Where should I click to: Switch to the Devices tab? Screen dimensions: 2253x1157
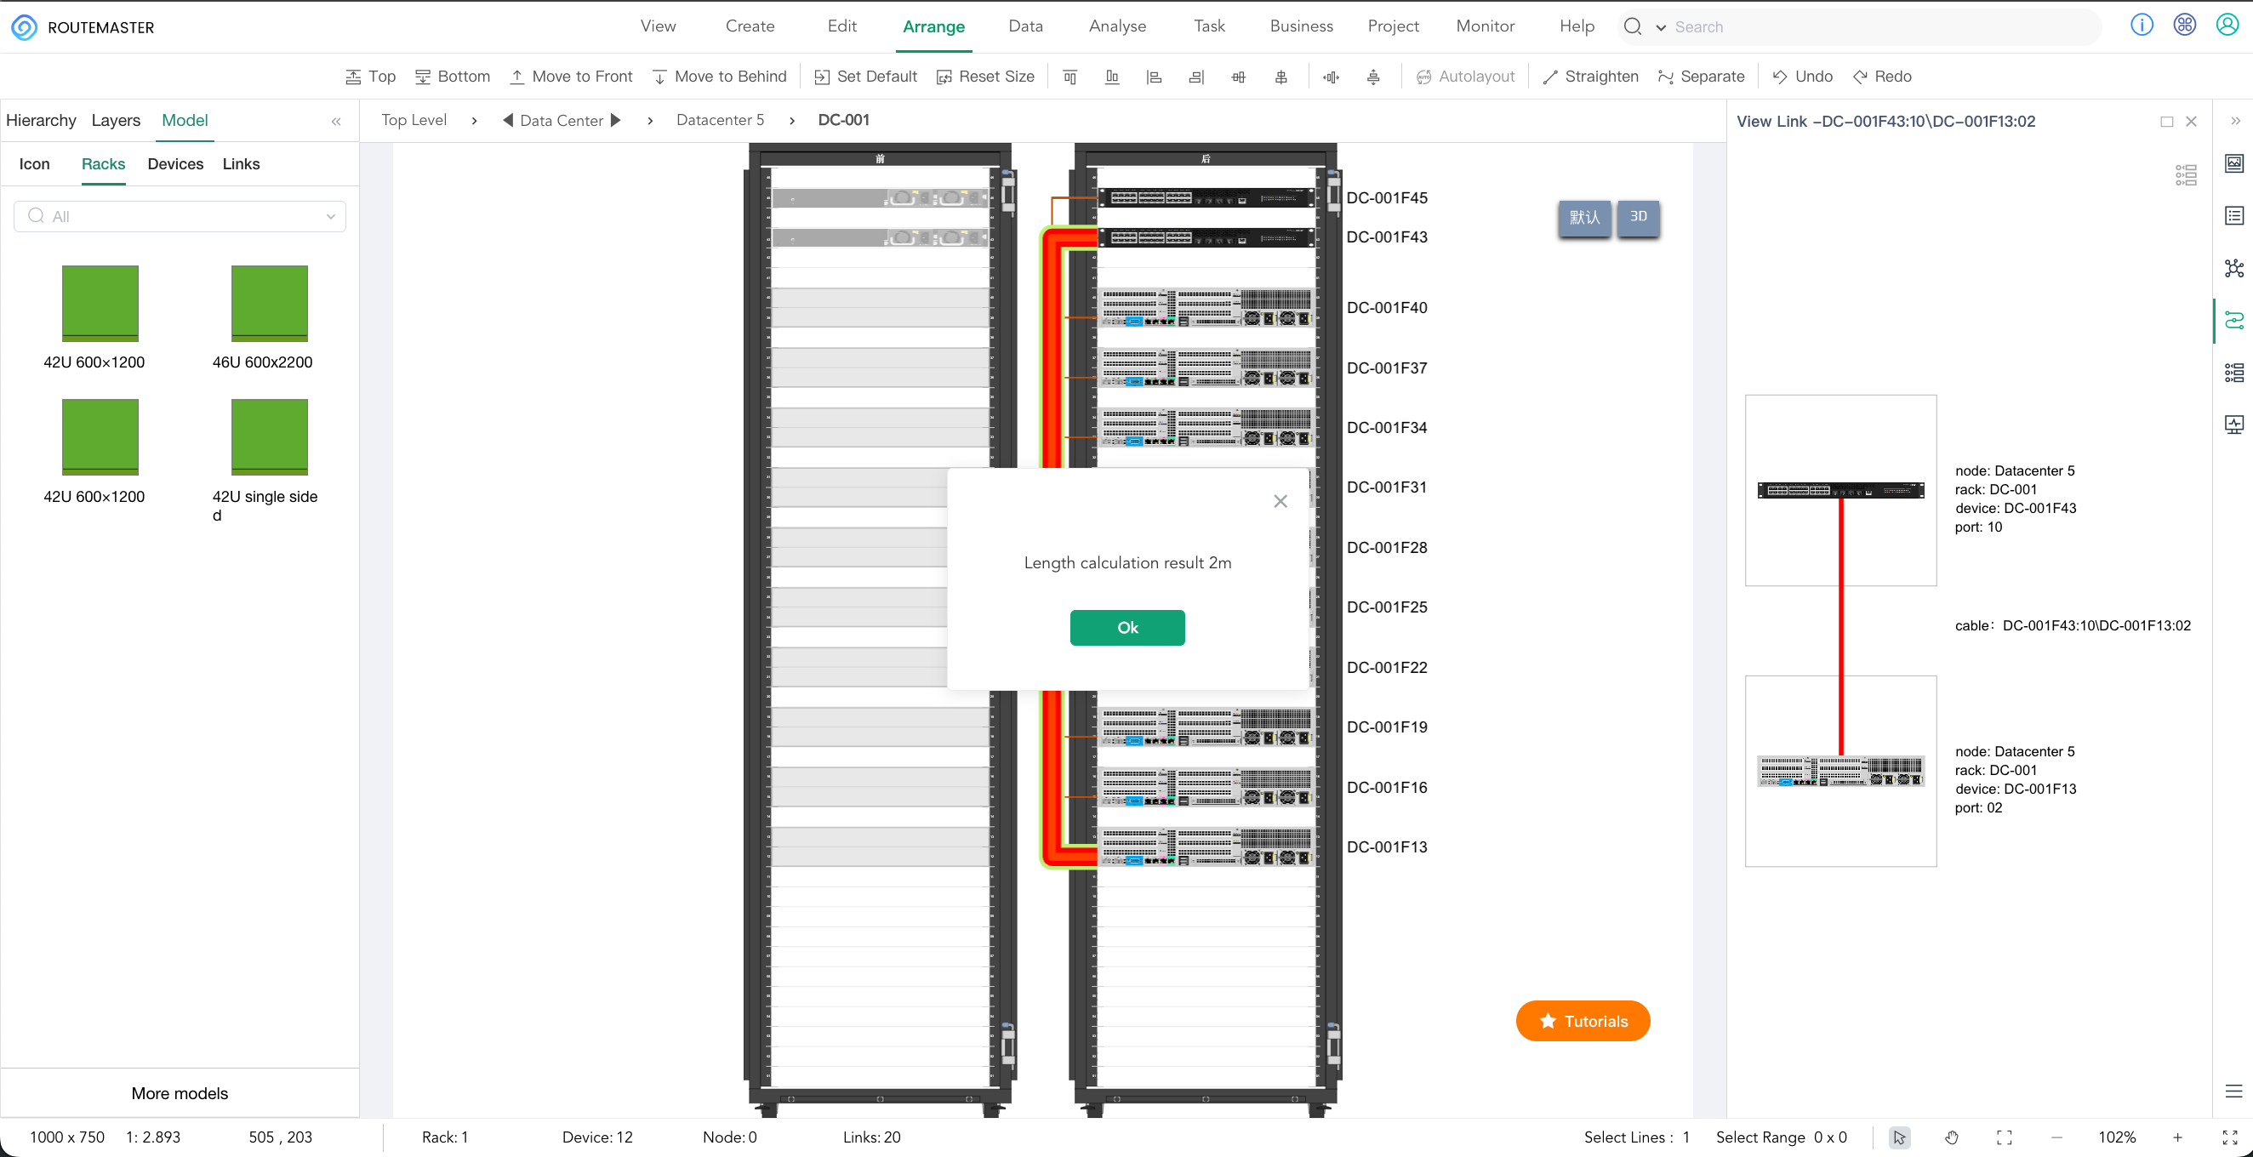[x=175, y=163]
